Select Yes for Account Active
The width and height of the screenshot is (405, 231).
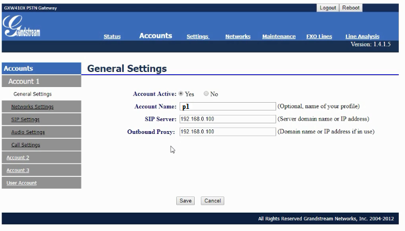pos(181,94)
